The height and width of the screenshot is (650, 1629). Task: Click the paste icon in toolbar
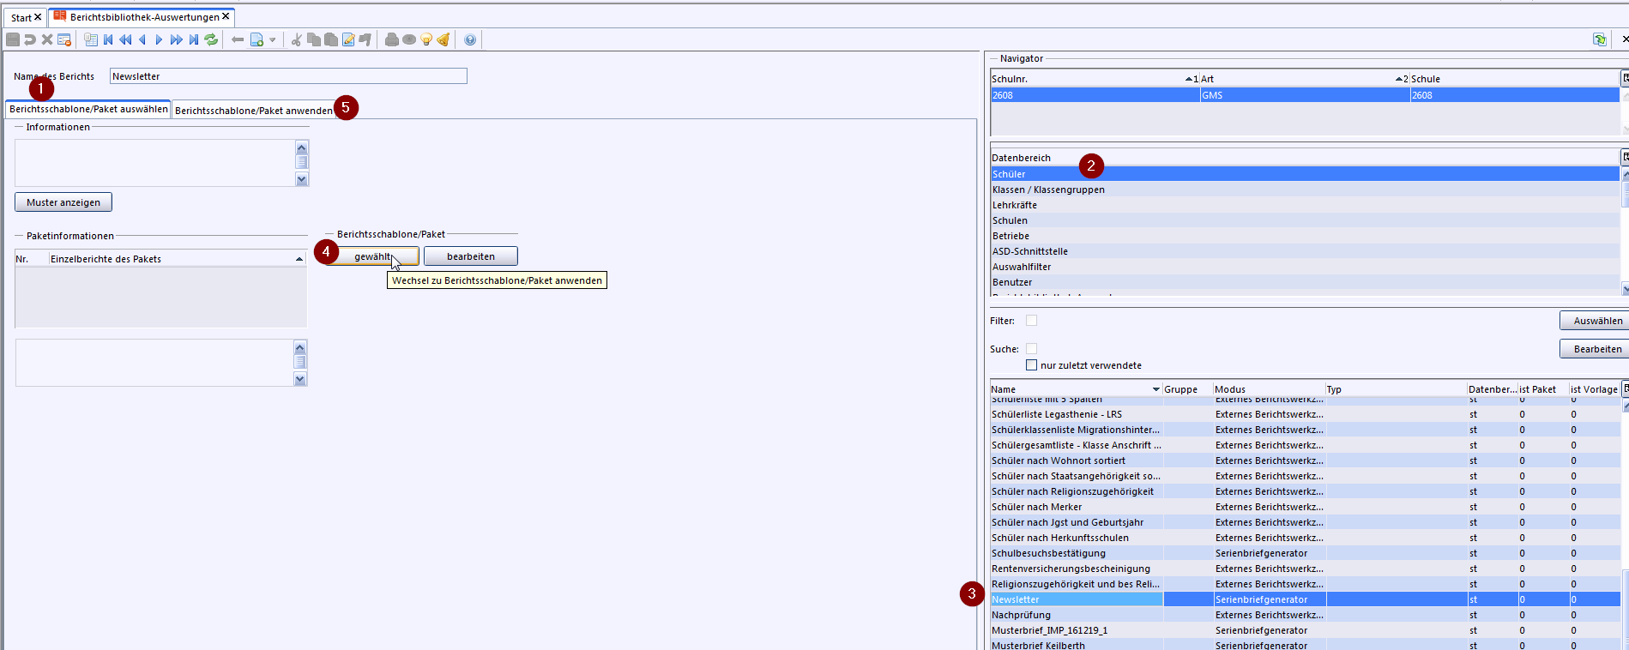tap(331, 39)
